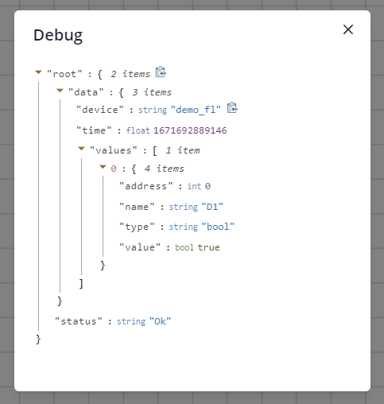The height and width of the screenshot is (404, 384).
Task: Select the "status" key
Action: pos(79,321)
